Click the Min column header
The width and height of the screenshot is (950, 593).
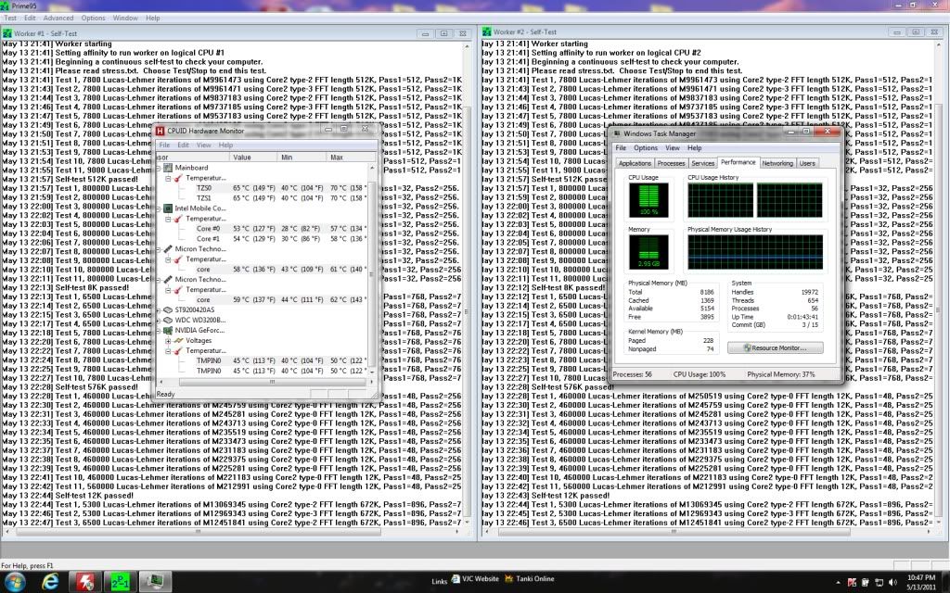coord(302,158)
